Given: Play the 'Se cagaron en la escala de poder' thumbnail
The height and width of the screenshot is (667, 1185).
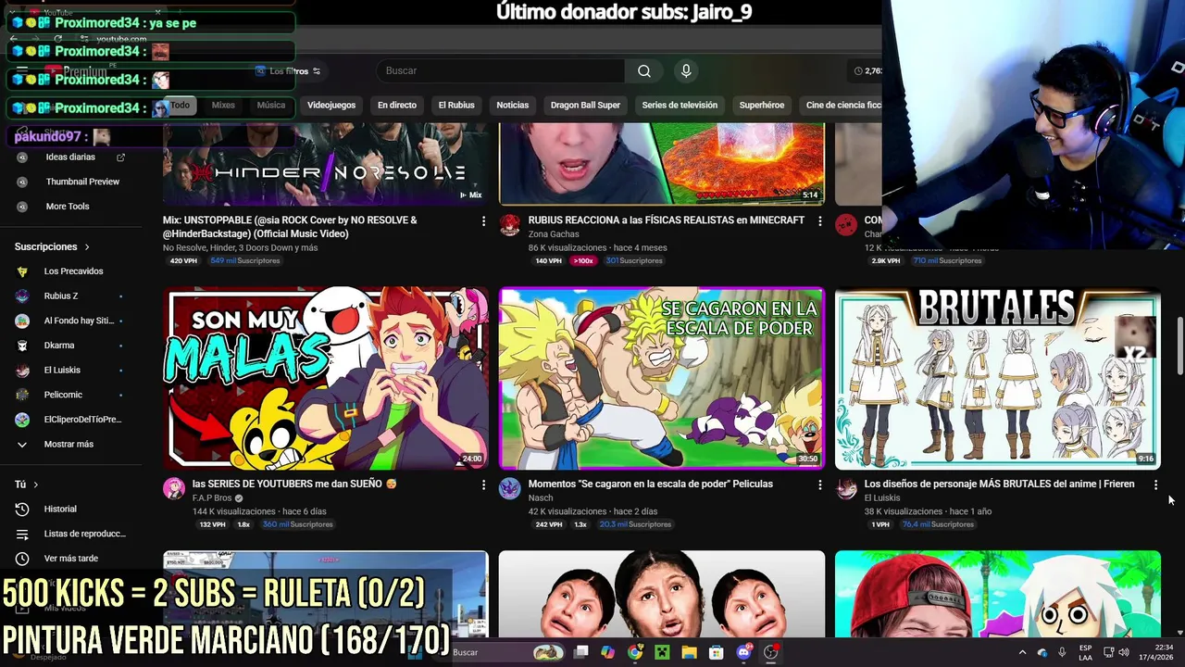Looking at the screenshot, I should click(662, 378).
